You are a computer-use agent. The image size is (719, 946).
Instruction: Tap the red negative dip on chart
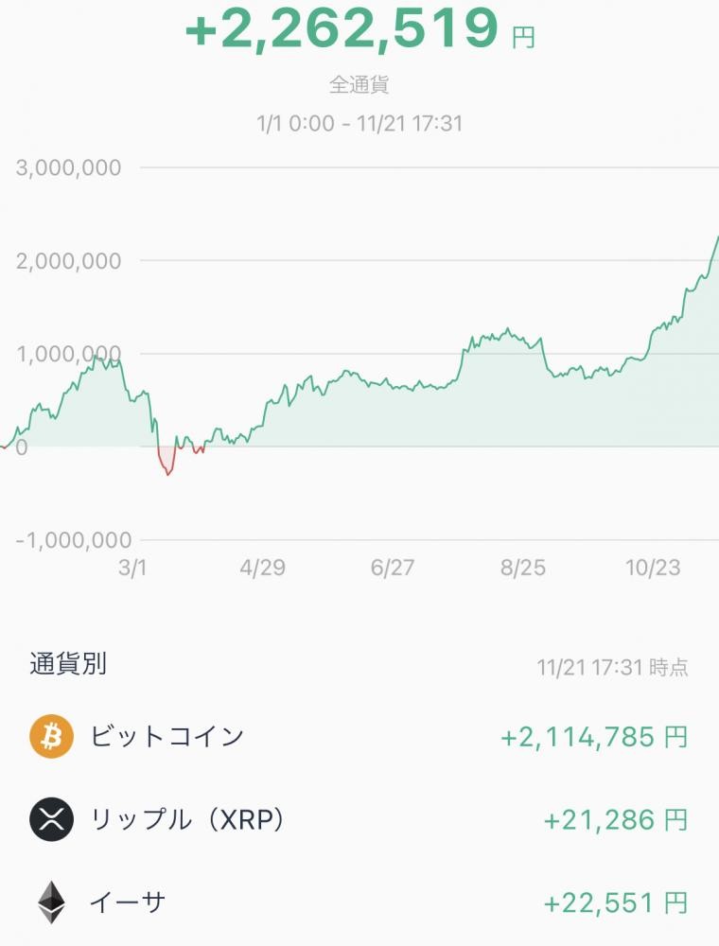pyautogui.click(x=167, y=462)
